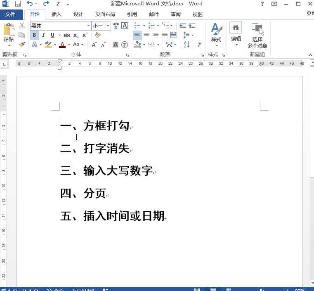Screen dimensions: 314x291
Task: Increase font size with grow icon
Action: coord(94,45)
